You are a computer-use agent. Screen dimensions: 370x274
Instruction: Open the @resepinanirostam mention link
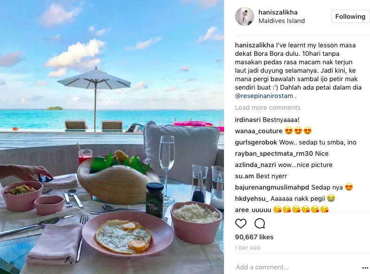(264, 96)
